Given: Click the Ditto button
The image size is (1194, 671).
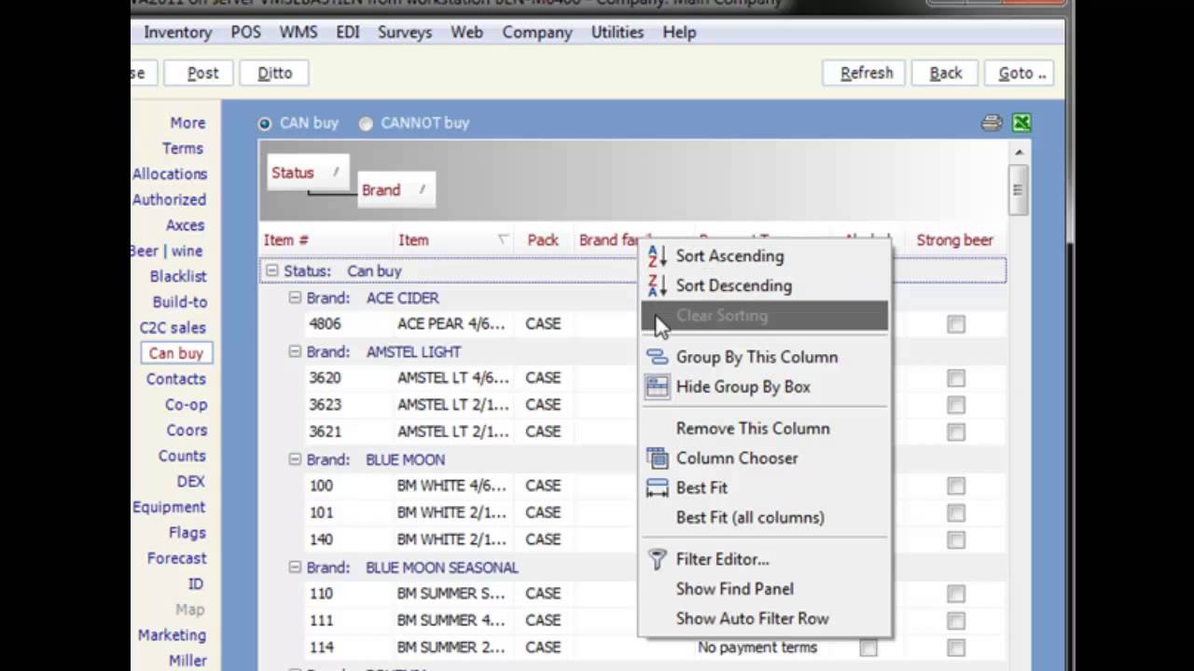Looking at the screenshot, I should (x=274, y=73).
